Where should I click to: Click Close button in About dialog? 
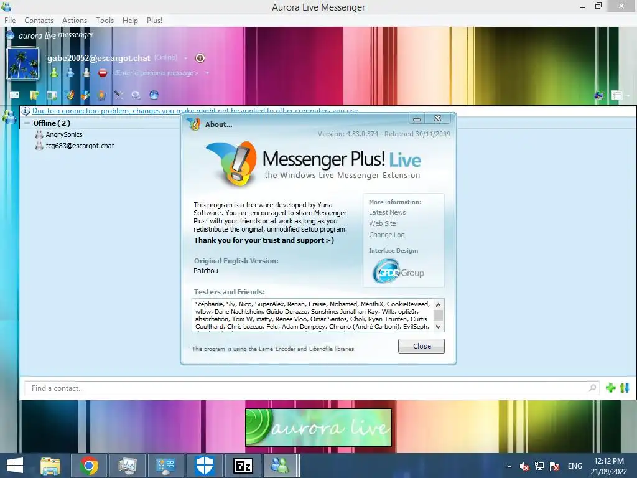pyautogui.click(x=421, y=346)
